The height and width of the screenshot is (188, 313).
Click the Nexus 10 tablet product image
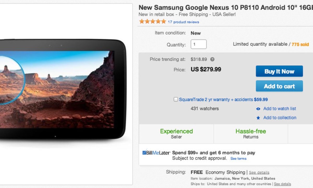pyautogui.click(x=63, y=89)
